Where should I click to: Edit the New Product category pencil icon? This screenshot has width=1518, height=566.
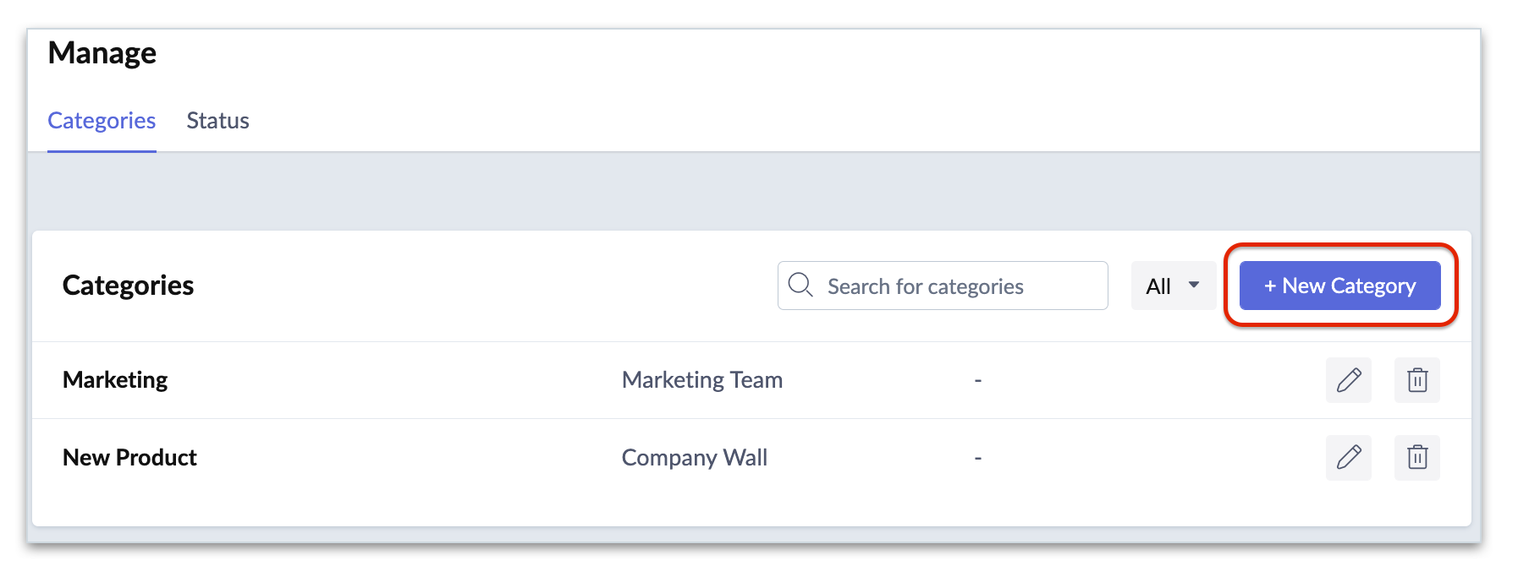point(1348,458)
